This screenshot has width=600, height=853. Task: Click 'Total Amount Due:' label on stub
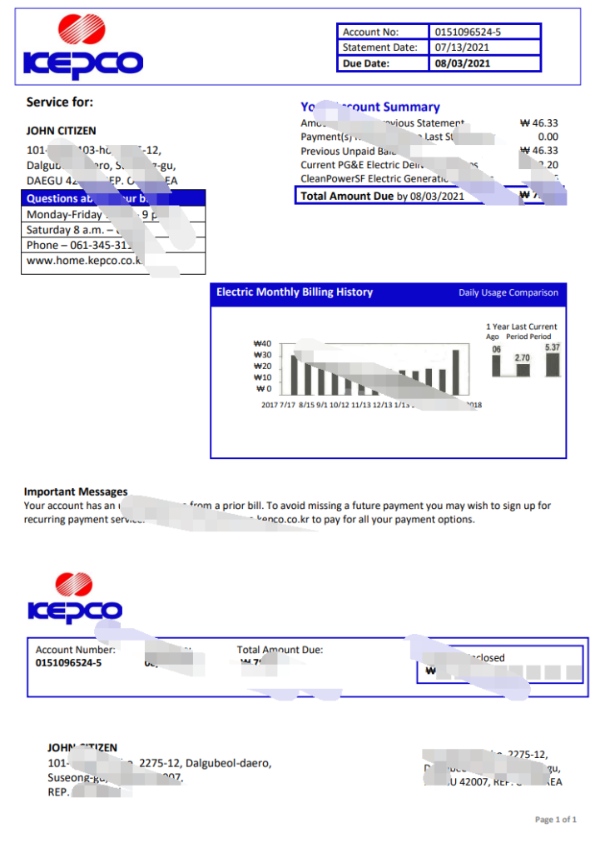(280, 650)
